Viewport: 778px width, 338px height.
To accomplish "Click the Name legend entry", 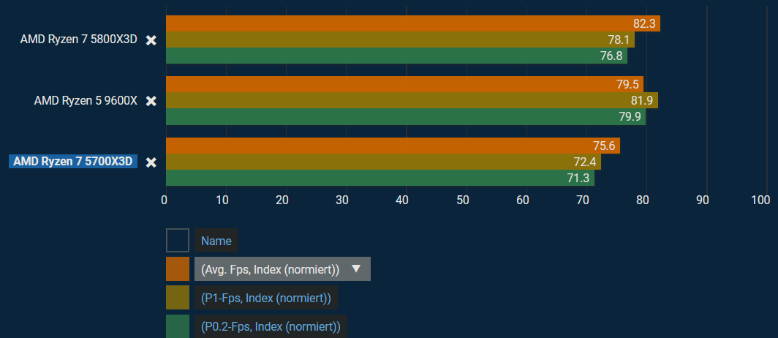I will pyautogui.click(x=216, y=241).
